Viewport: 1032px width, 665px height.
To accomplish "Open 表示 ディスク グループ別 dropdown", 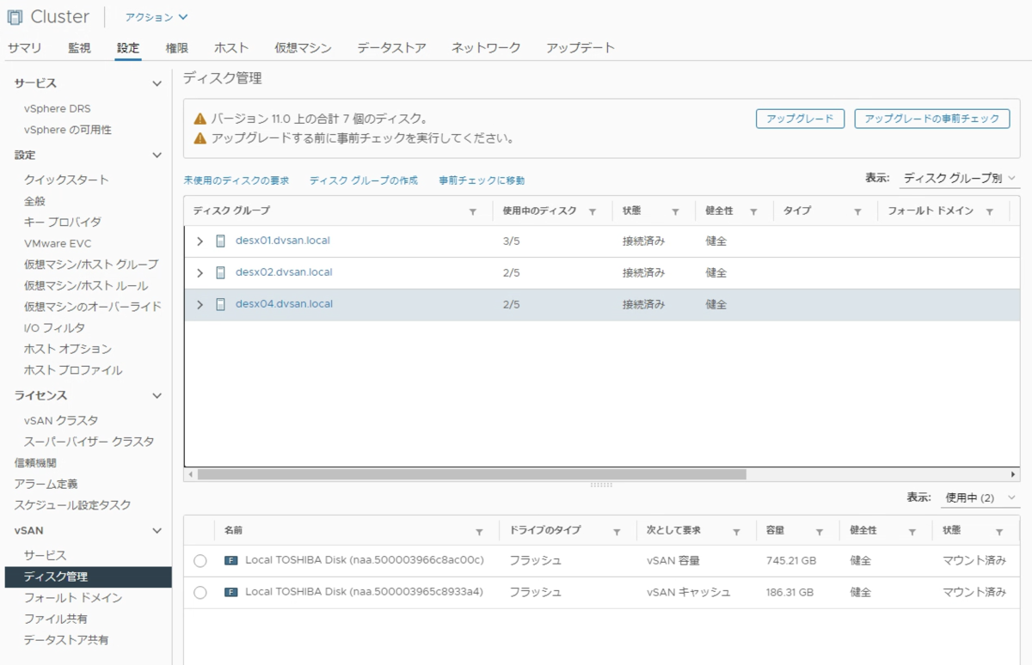I will [959, 179].
